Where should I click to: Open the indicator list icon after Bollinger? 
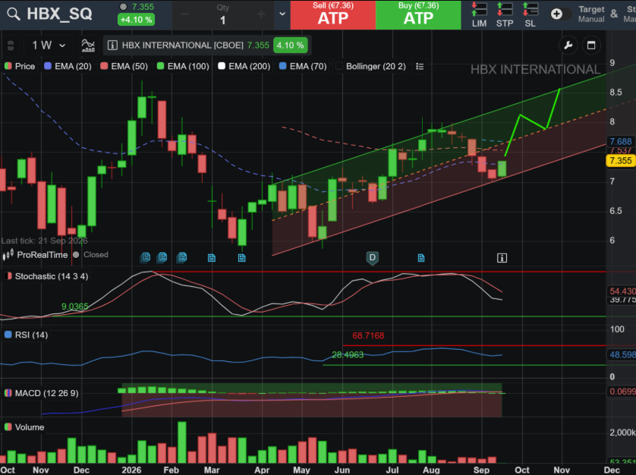420,66
